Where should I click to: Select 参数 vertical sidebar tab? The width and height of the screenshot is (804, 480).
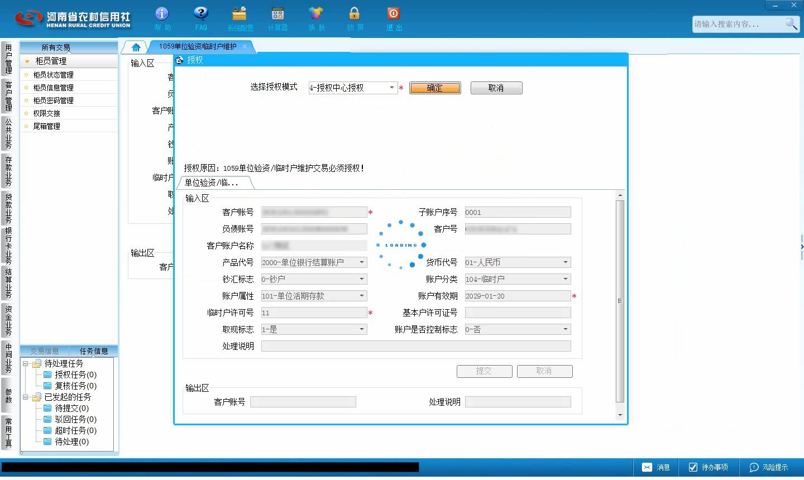pyautogui.click(x=8, y=396)
